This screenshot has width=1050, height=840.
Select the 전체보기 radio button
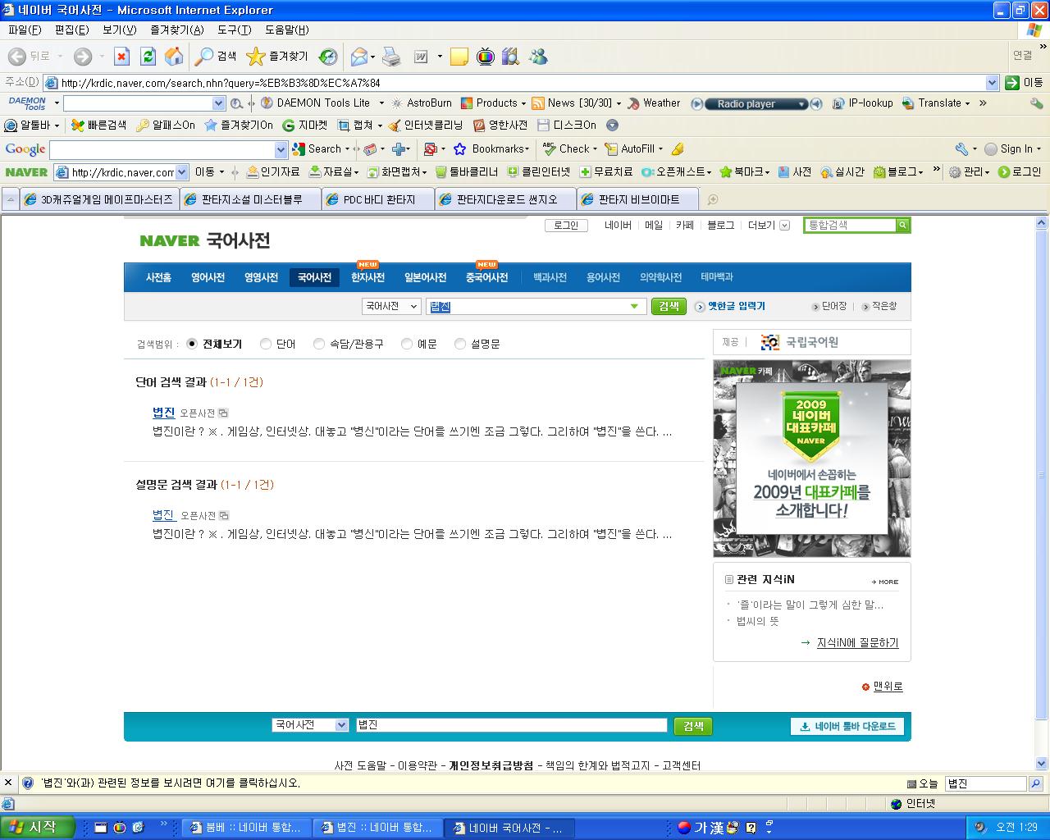point(192,345)
